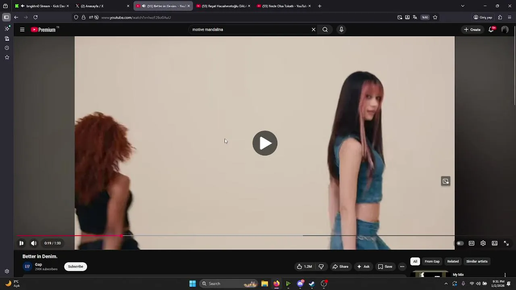Start voice search with microphone icon

[341, 29]
